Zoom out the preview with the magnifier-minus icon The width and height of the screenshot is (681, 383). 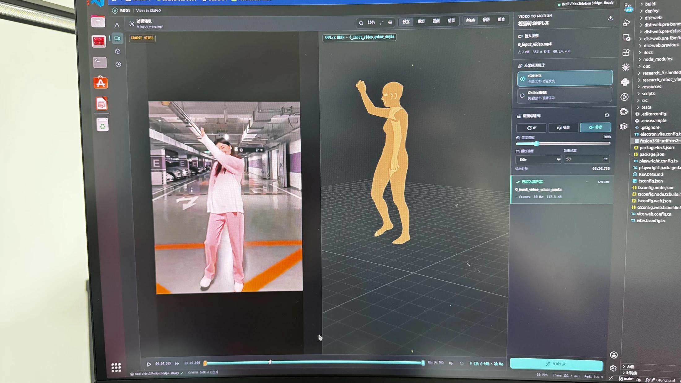361,23
